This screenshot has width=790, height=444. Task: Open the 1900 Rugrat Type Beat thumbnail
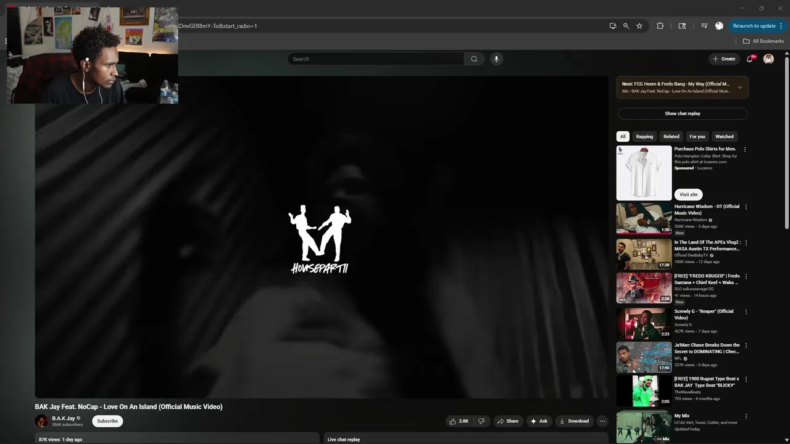tap(644, 392)
